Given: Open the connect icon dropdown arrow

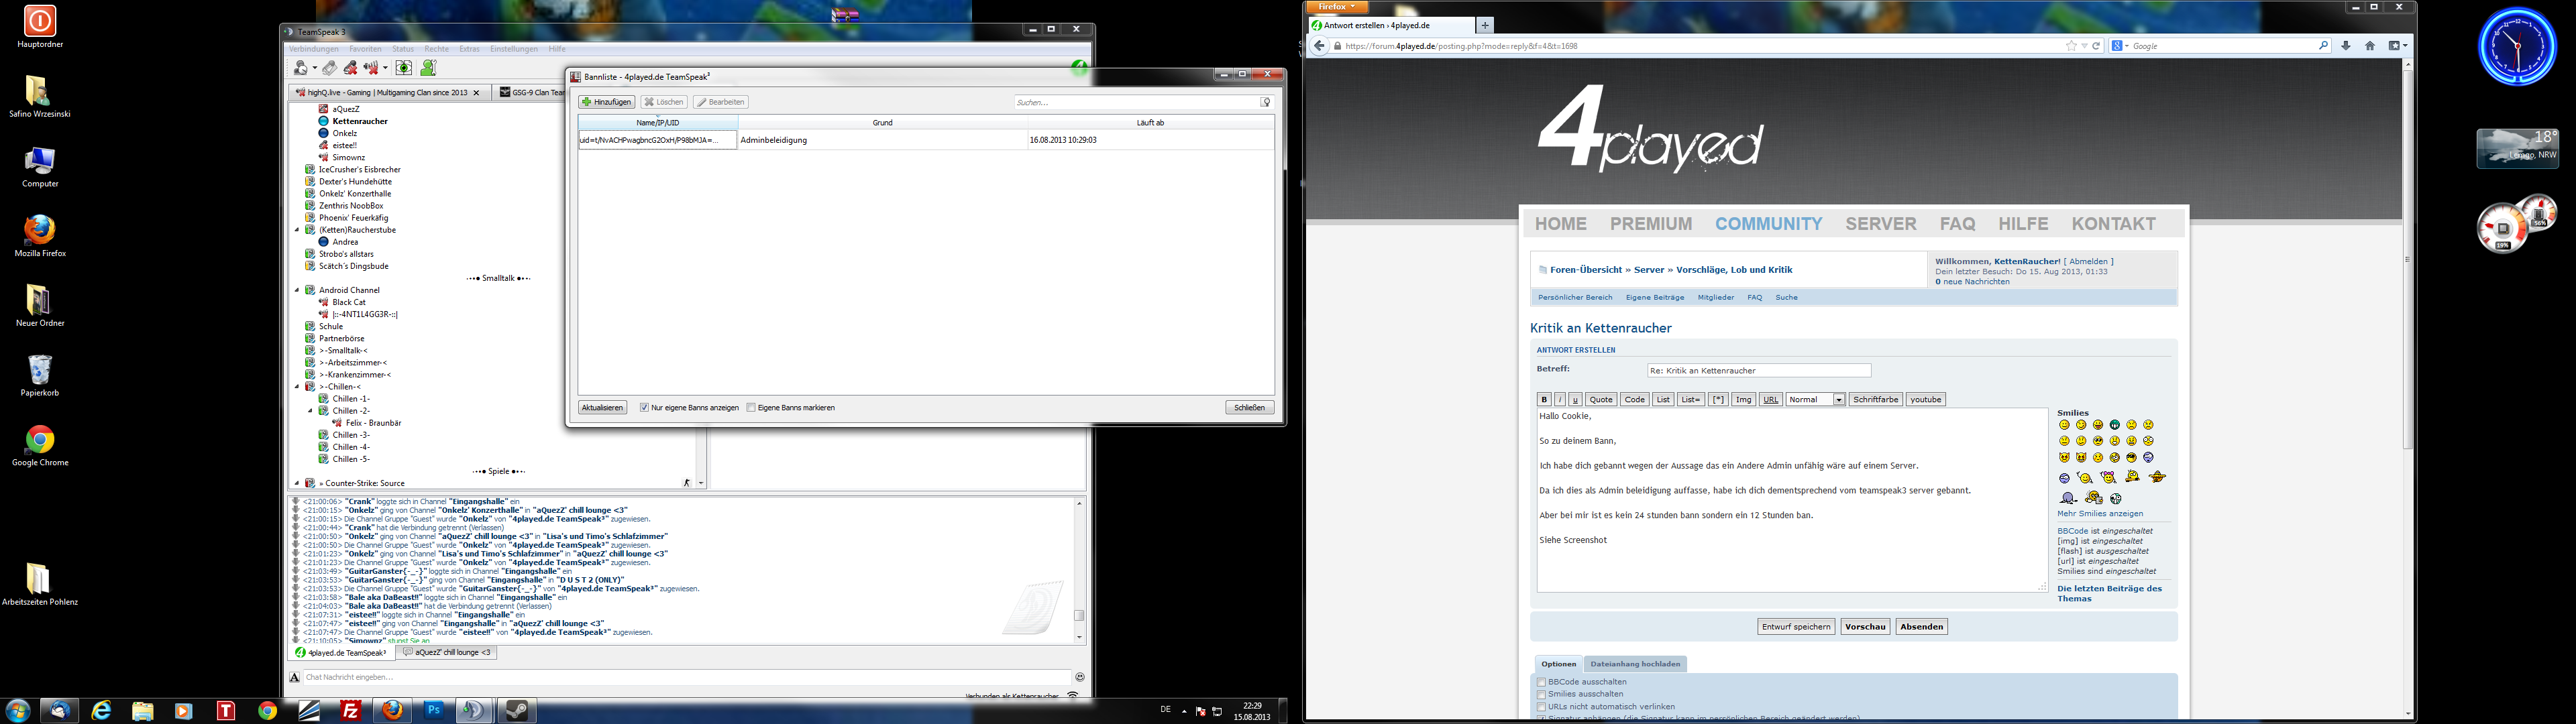Looking at the screenshot, I should pos(314,69).
